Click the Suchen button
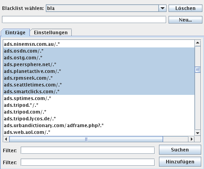Image resolution: width=204 pixels, height=169 pixels. (x=180, y=150)
